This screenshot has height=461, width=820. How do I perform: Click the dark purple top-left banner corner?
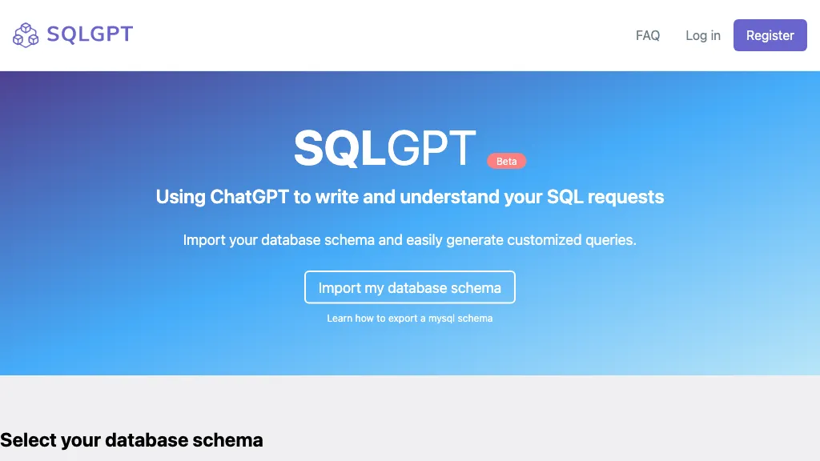(x=16, y=84)
